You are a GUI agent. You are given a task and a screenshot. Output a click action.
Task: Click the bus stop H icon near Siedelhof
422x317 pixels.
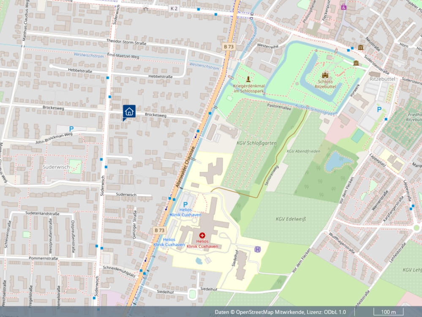click(x=258, y=249)
